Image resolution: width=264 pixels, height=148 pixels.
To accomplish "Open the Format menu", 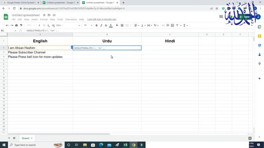I will pyautogui.click(x=44, y=19).
